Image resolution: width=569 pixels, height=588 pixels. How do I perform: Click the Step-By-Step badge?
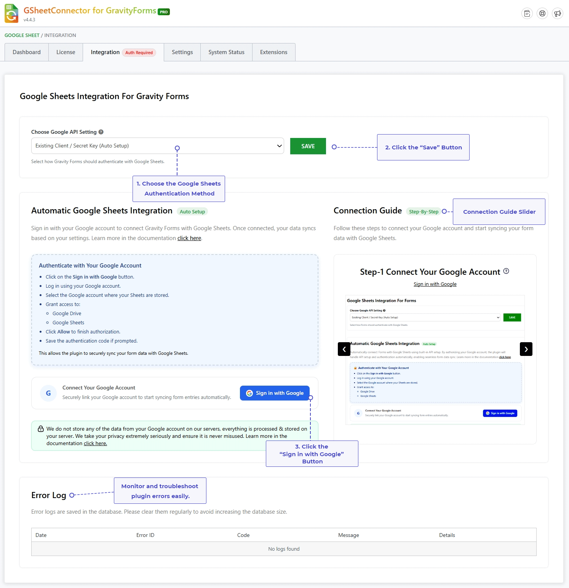[x=424, y=211]
